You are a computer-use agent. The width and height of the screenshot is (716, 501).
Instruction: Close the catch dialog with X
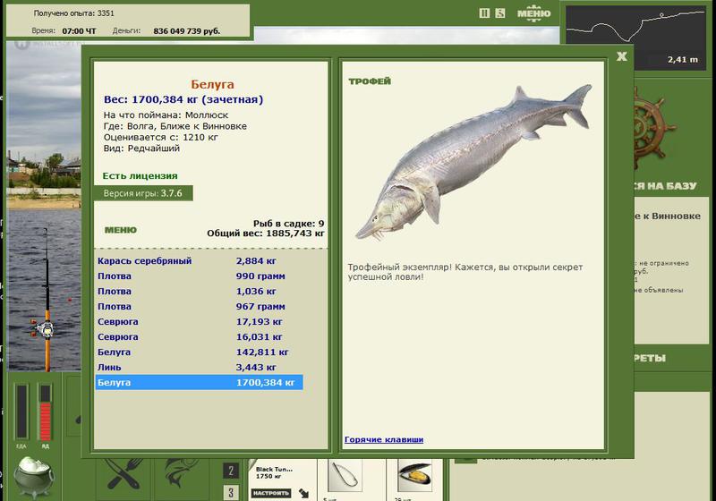pos(621,56)
